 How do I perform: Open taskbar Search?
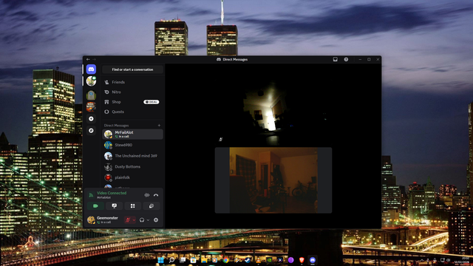tap(171, 260)
